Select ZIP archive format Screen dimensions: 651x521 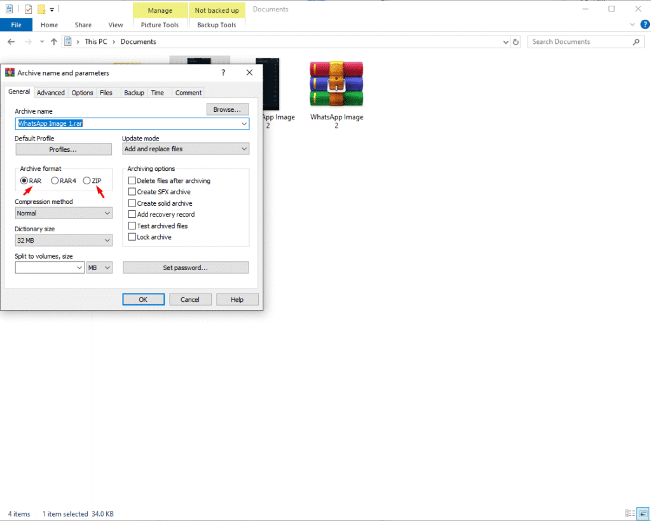coord(92,181)
